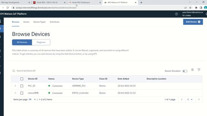Open items per page dropdown
The height and width of the screenshot is (116, 207).
tap(32, 100)
